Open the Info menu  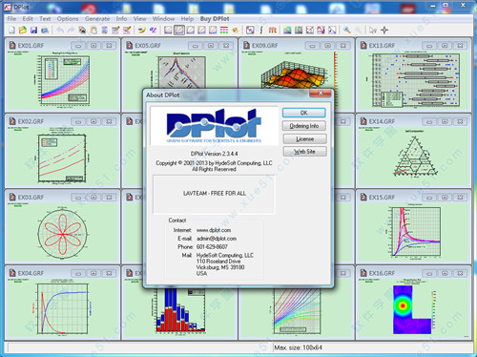click(121, 19)
